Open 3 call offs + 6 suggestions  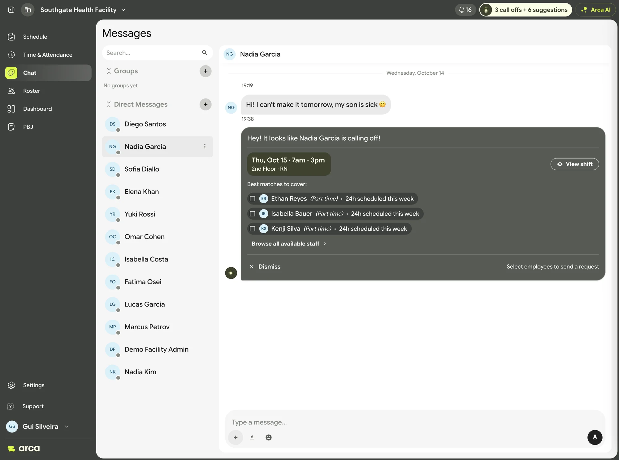(x=526, y=10)
